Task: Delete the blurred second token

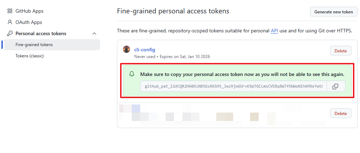Action: click(x=340, y=113)
